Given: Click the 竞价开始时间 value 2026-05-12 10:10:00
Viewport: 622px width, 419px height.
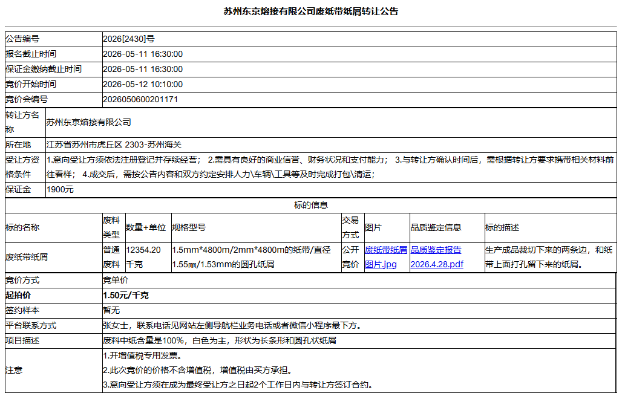Looking at the screenshot, I should click(143, 84).
